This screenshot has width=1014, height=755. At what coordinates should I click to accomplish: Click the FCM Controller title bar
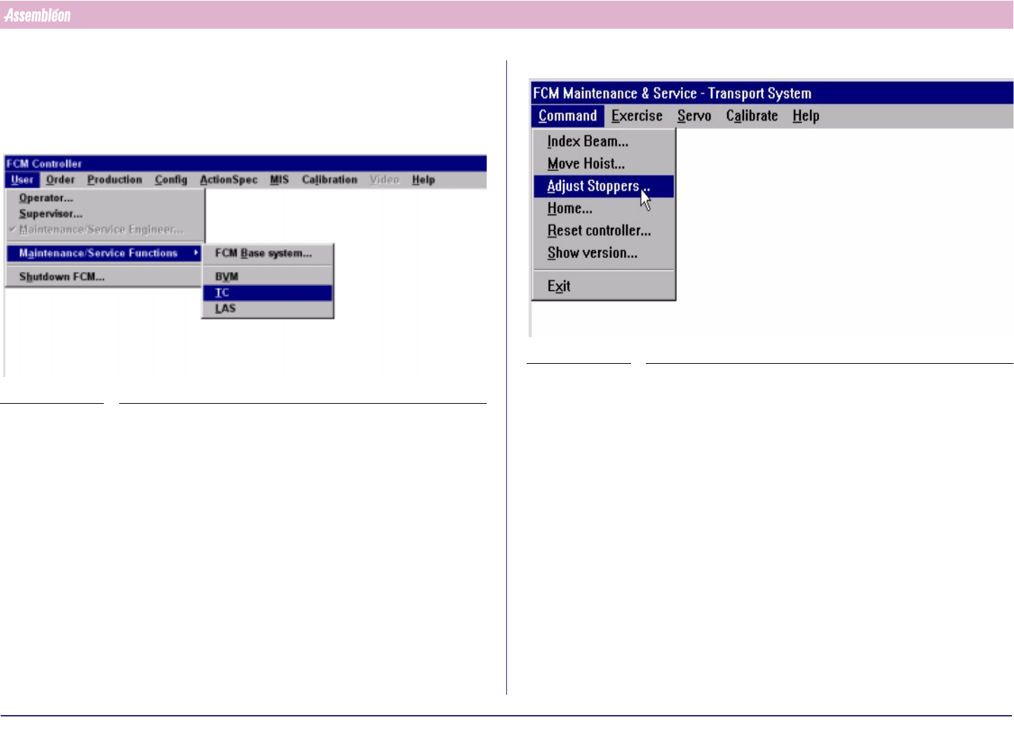(x=245, y=164)
